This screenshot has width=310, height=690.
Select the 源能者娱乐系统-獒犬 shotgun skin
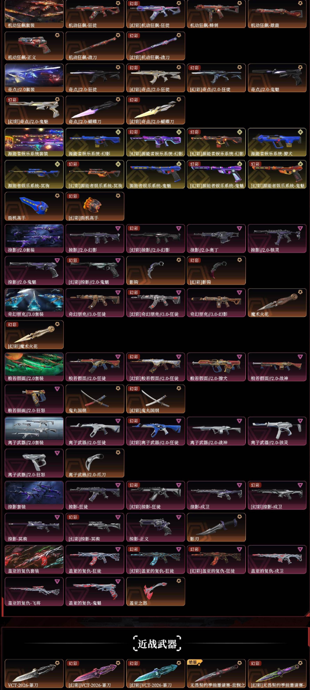click(277, 142)
